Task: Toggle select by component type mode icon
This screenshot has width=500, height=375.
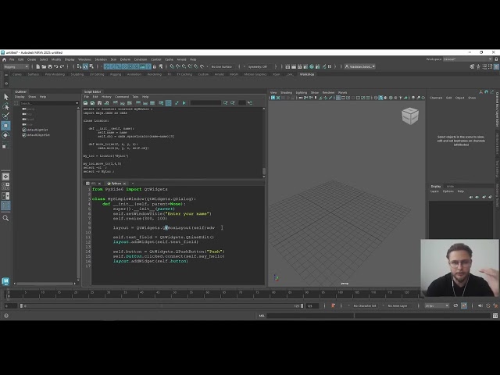Action: tap(91, 66)
